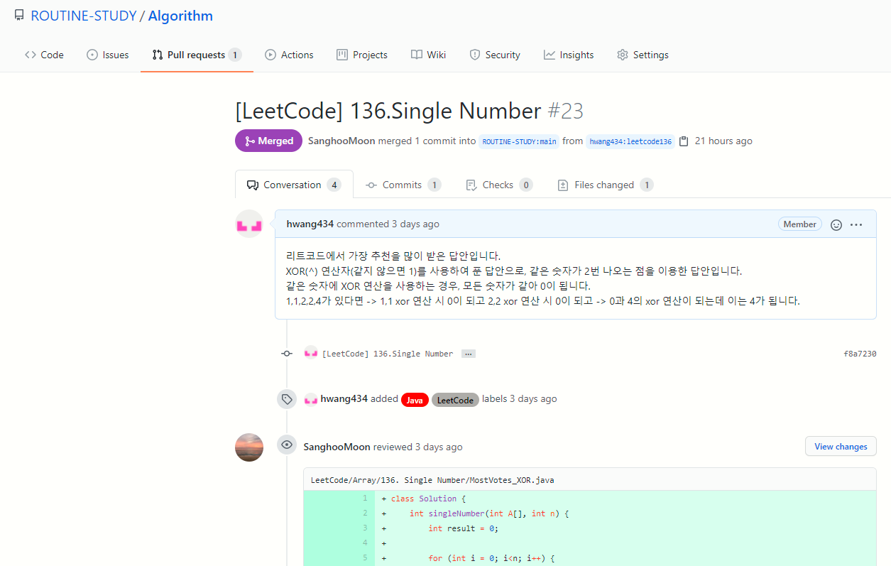Screen dimensions: 891x566
Task: Click the repository book icon
Action: 19,16
